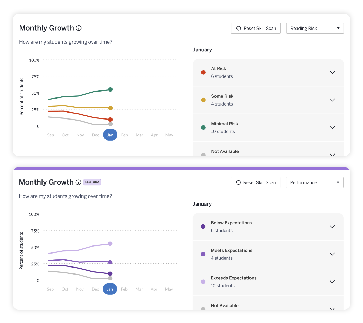The width and height of the screenshot is (363, 323).
Task: Expand the Not Available section in the top panel
Action: pos(332,155)
